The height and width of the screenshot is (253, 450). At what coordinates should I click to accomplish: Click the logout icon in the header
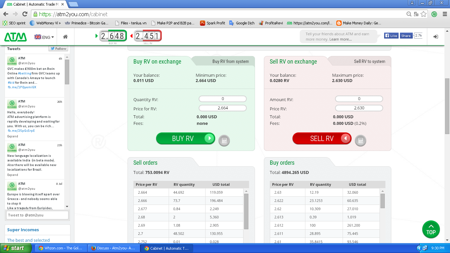pyautogui.click(x=436, y=37)
